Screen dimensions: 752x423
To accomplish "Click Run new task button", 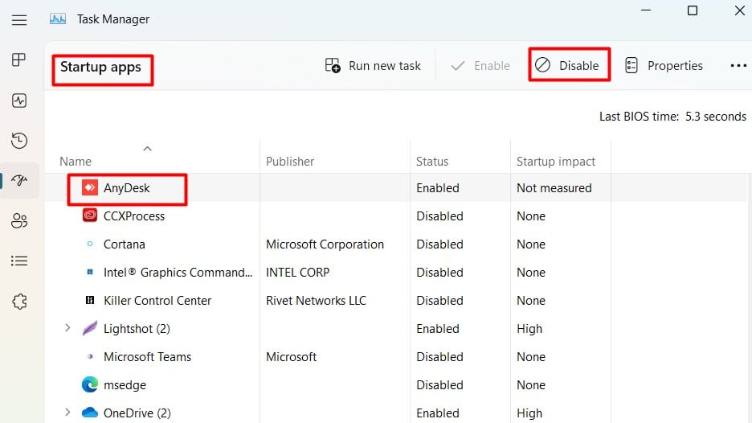I will [373, 65].
